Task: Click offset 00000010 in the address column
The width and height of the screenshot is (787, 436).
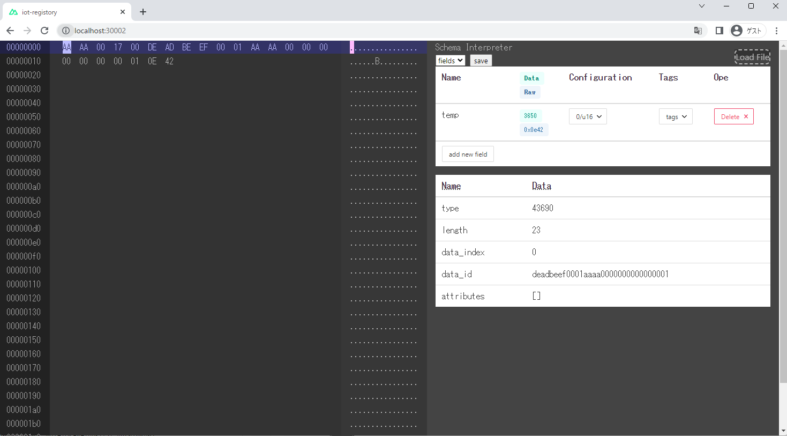Action: click(24, 61)
